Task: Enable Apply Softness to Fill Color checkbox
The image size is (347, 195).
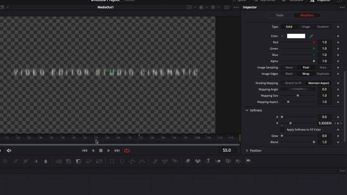Action: coord(282,129)
